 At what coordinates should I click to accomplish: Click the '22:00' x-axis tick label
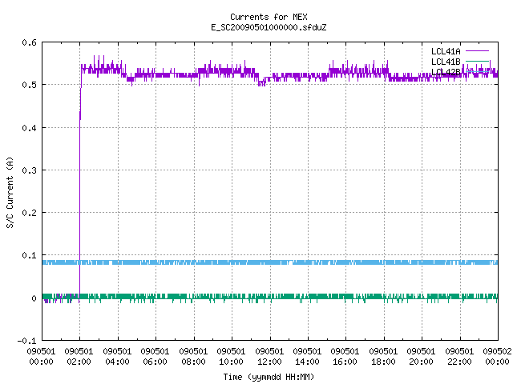459,362
